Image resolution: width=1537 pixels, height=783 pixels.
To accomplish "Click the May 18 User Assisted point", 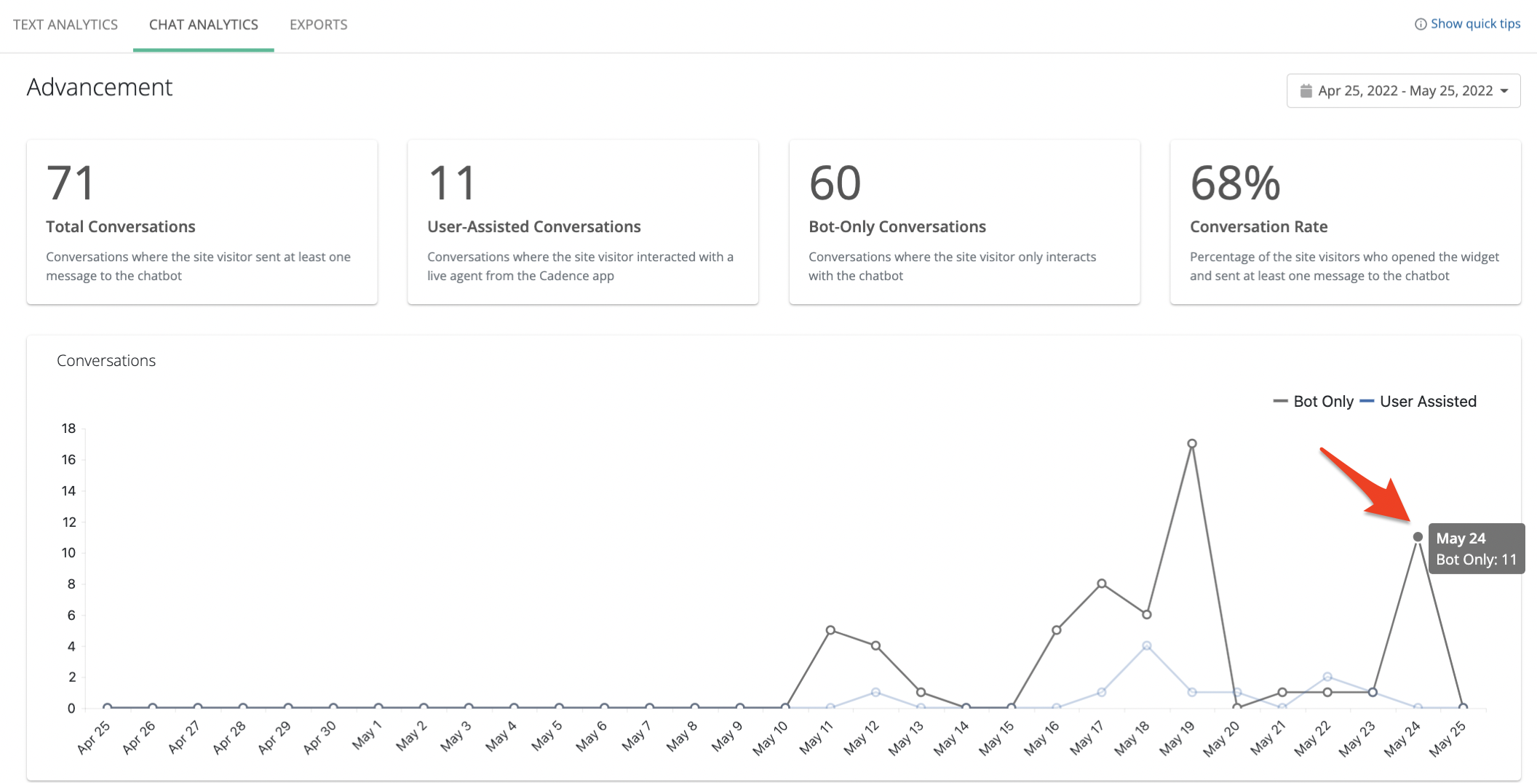I will pos(1147,645).
